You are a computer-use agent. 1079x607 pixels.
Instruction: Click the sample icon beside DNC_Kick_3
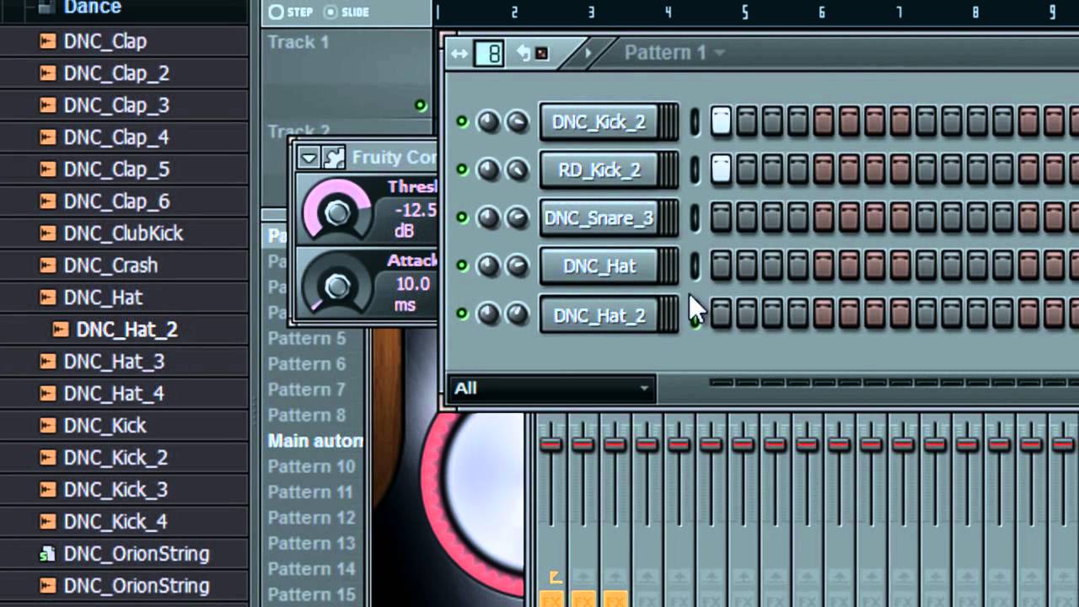48,490
